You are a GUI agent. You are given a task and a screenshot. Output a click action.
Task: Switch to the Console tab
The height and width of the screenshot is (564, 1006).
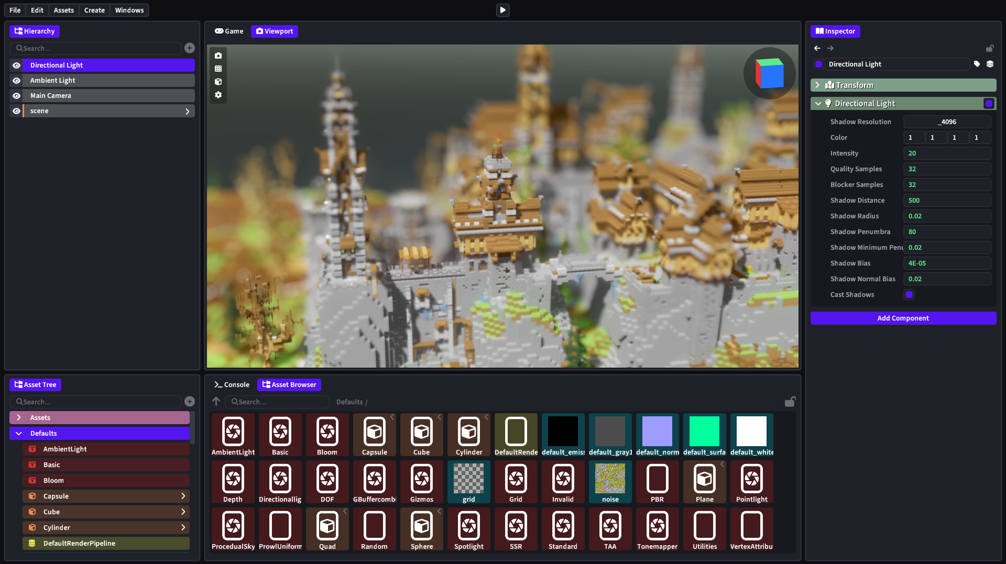coord(231,384)
